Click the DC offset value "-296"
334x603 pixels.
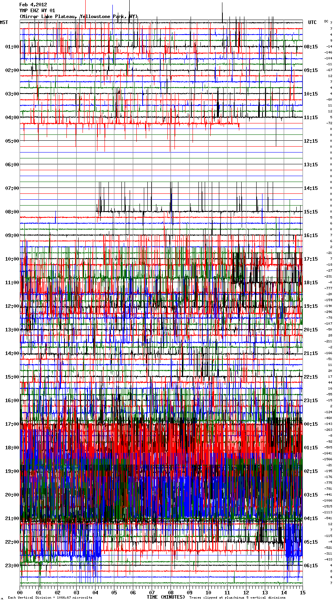click(x=328, y=312)
